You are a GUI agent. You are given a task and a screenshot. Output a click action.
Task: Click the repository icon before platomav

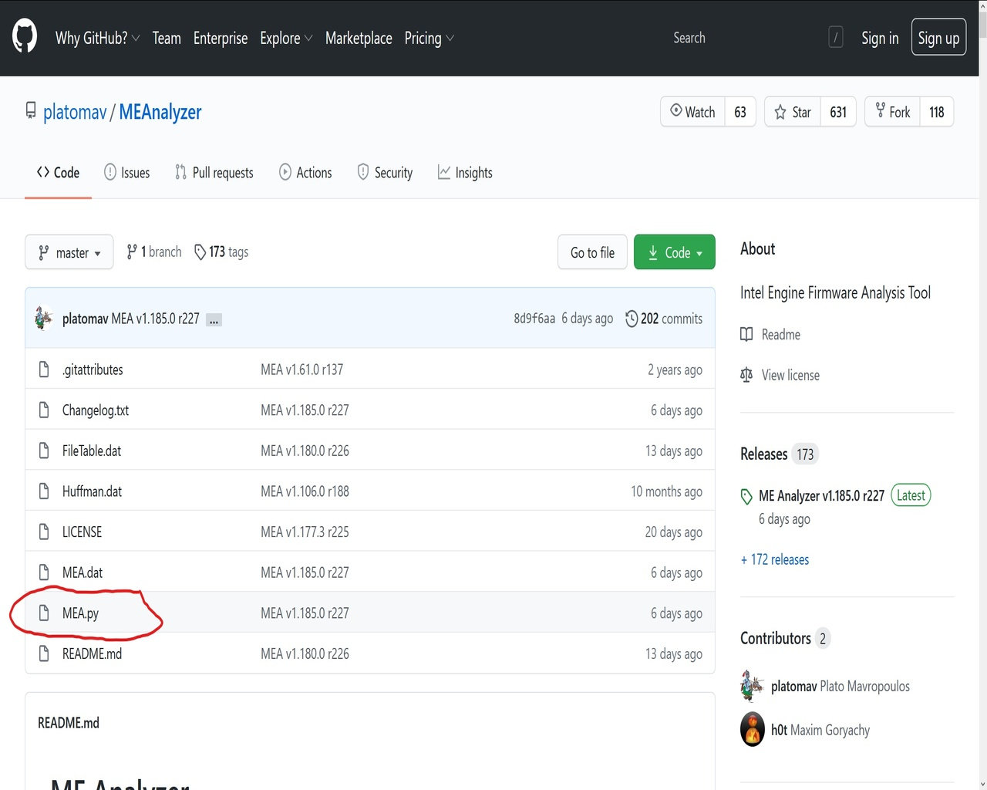[x=31, y=111]
